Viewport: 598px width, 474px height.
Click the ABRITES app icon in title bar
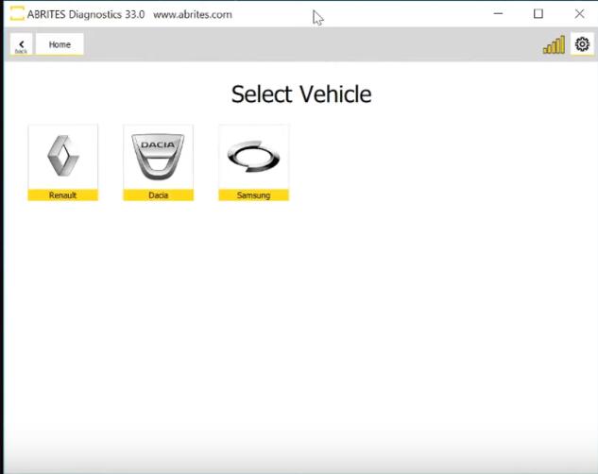click(16, 14)
